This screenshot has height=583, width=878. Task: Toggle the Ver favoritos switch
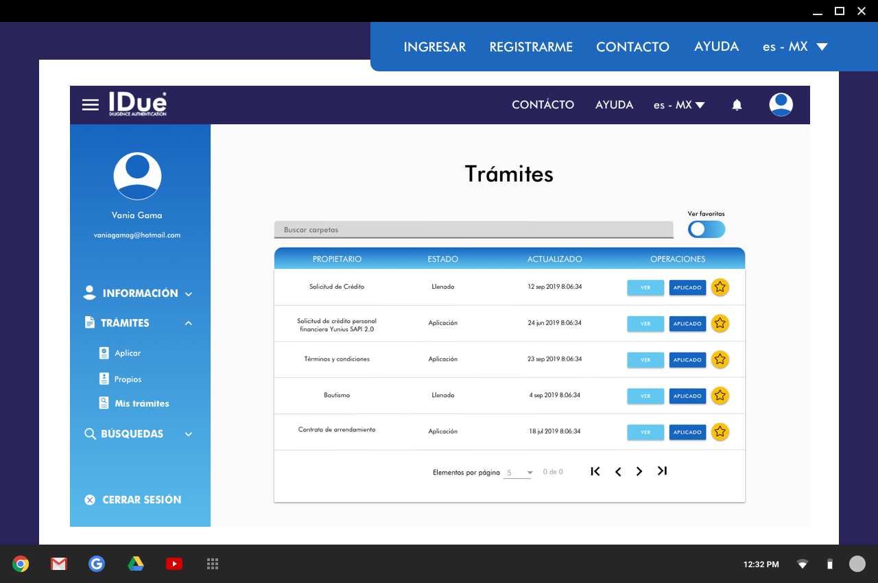pos(706,230)
